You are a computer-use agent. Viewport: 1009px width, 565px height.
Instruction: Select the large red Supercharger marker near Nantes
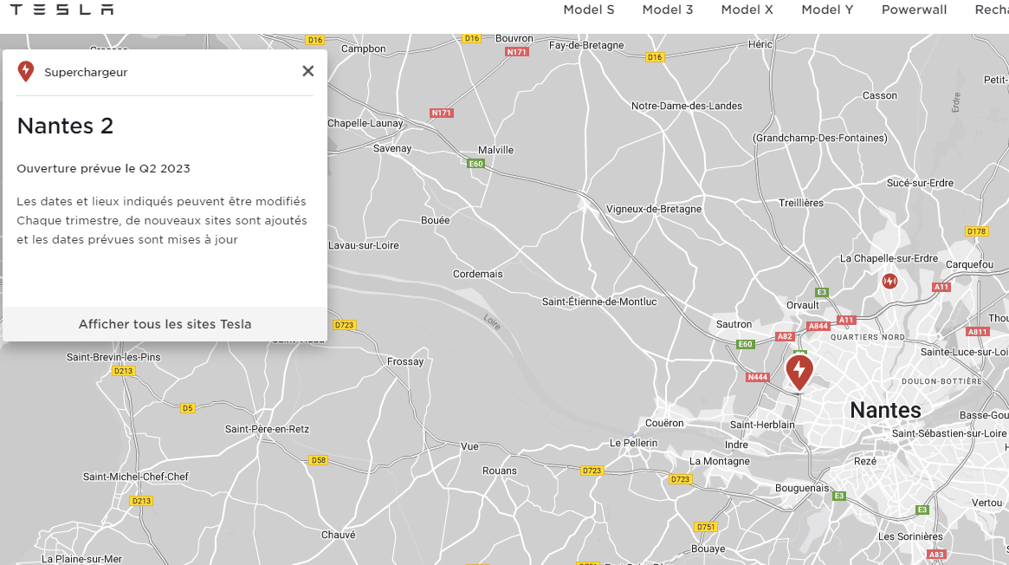799,372
